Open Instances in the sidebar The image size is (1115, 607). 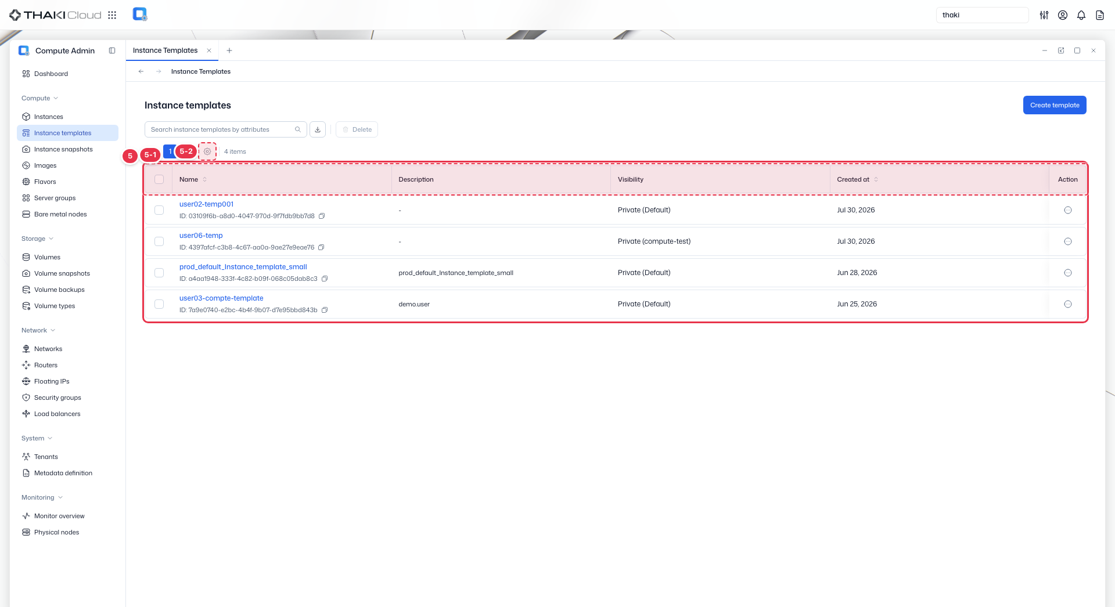pyautogui.click(x=67, y=117)
